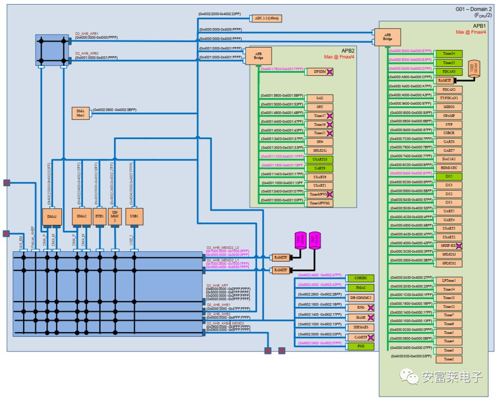This screenshot has width=499, height=399.
Task: Click the ADC 1-2 (16bits) block
Action: pyautogui.click(x=267, y=18)
